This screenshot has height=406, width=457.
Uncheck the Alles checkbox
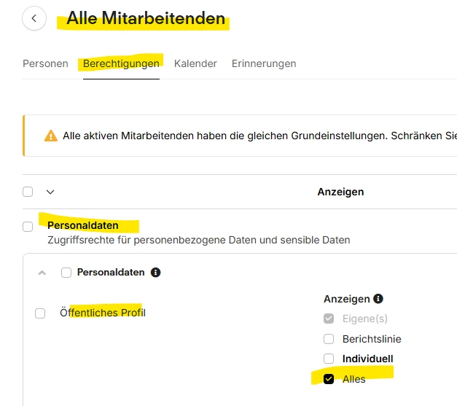pyautogui.click(x=329, y=379)
